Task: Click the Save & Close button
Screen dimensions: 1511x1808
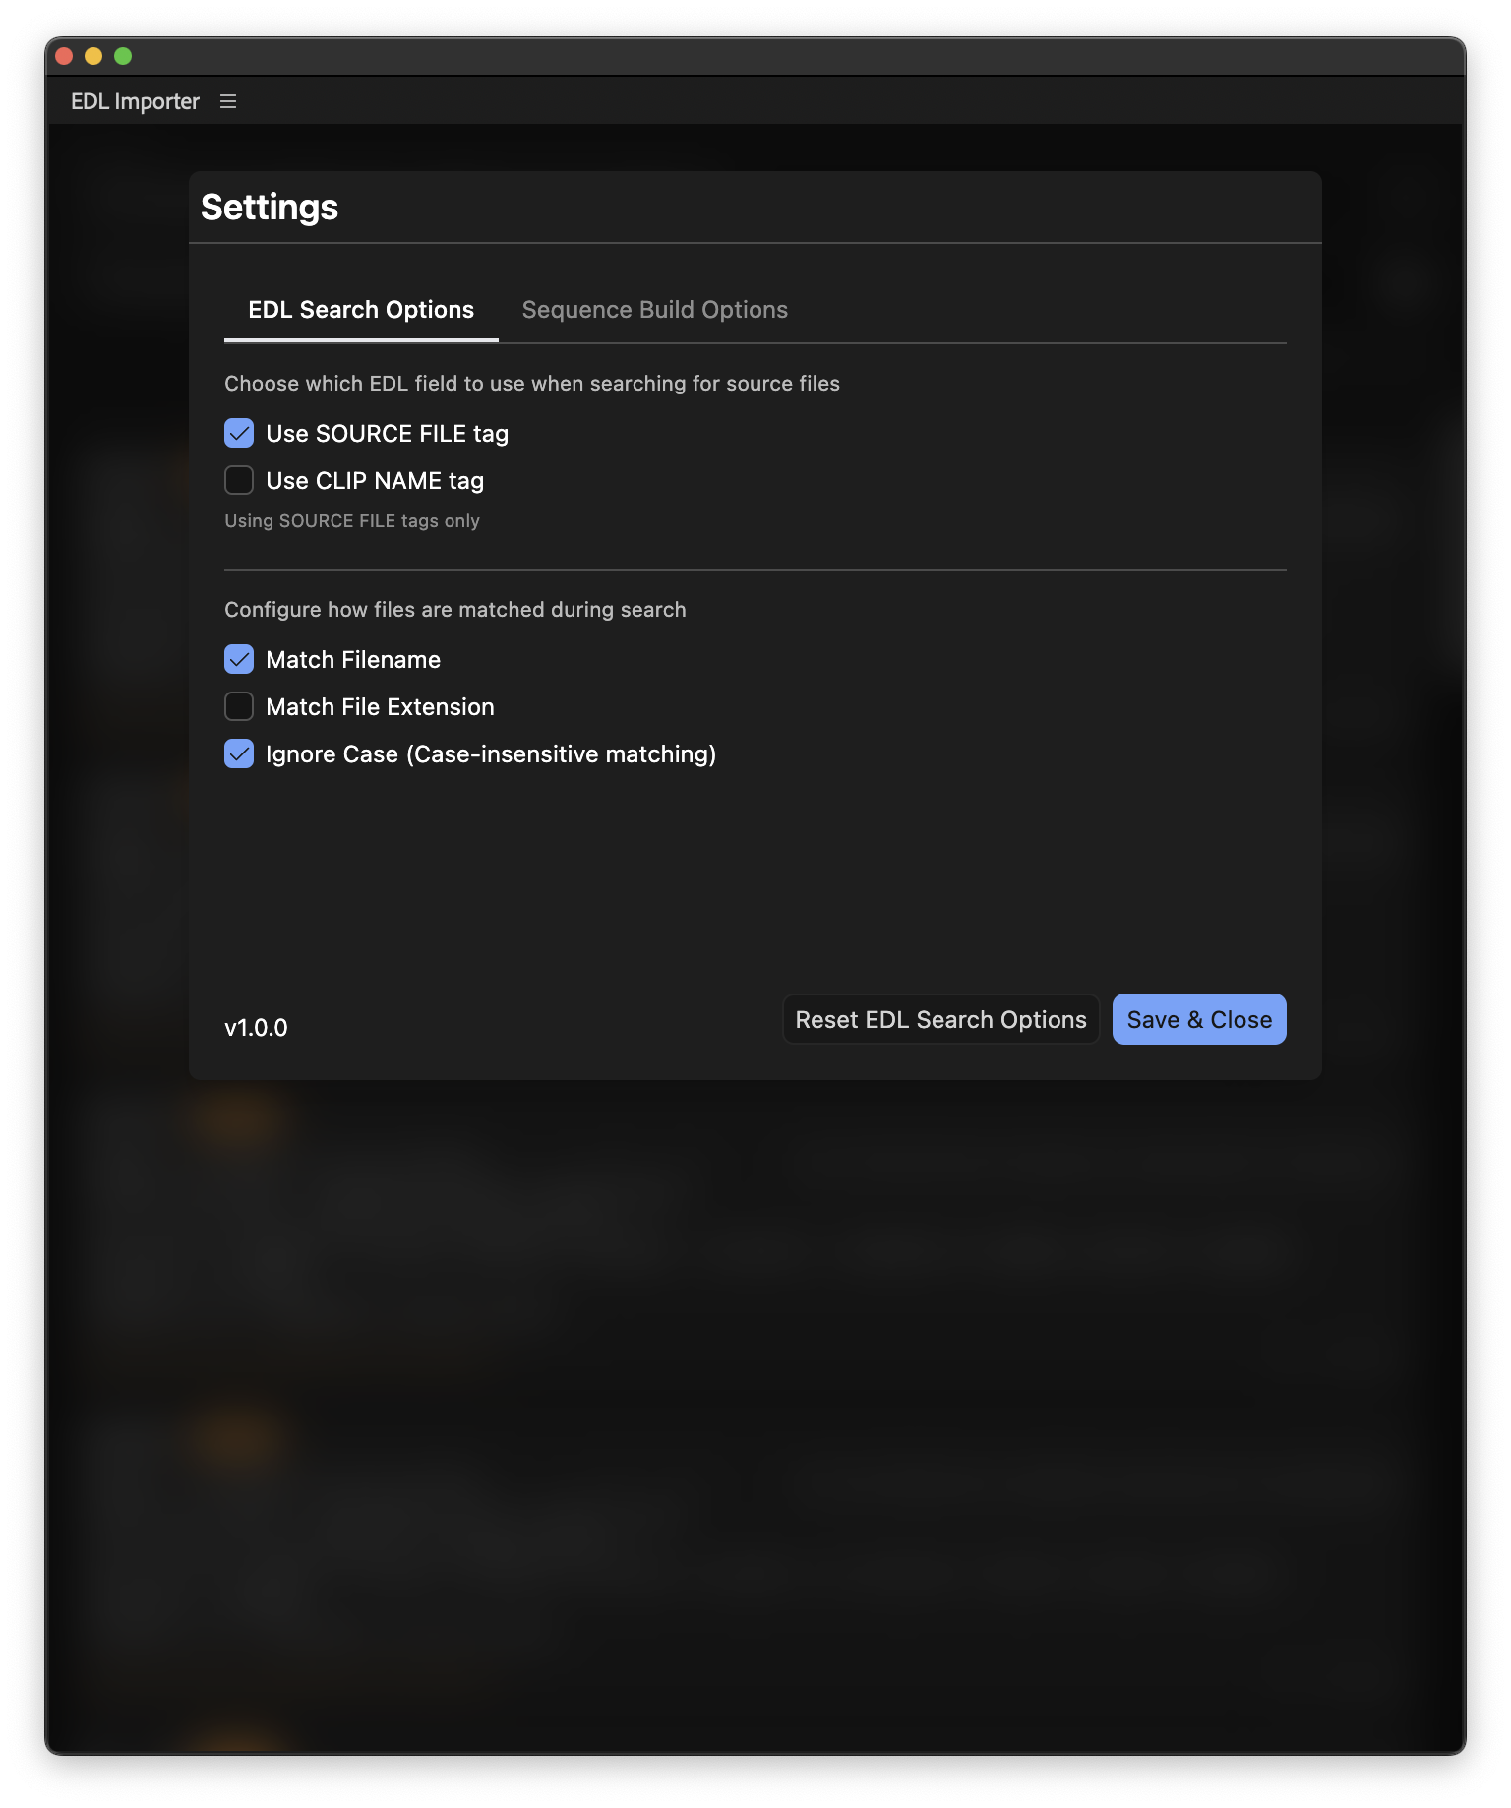Action: [x=1199, y=1019]
